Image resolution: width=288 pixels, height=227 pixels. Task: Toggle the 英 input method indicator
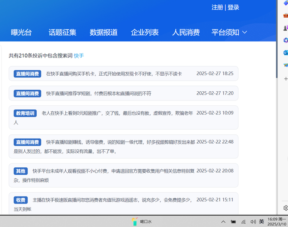point(262,222)
